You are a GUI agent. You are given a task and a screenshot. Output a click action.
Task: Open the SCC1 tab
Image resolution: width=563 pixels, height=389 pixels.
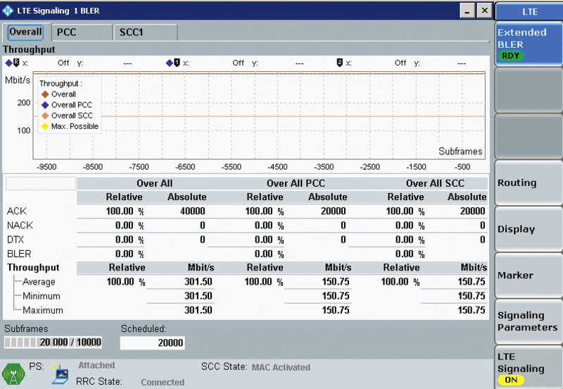[x=145, y=32]
